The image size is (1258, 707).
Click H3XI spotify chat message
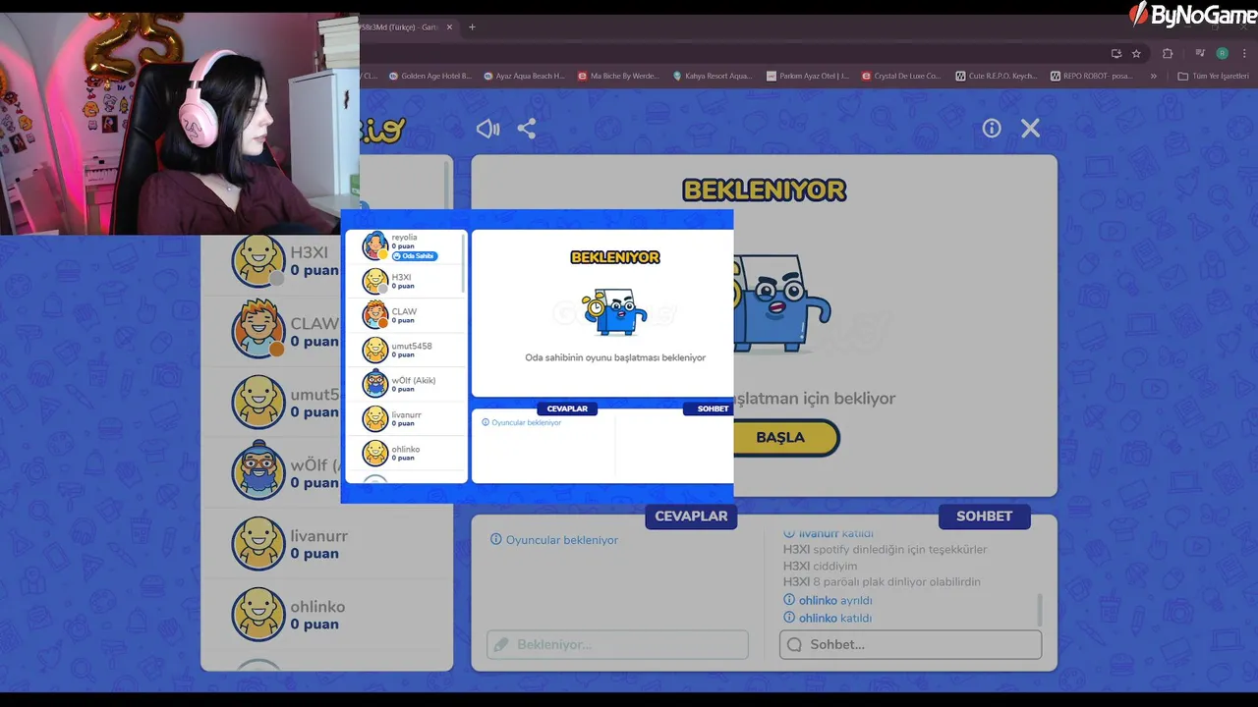tap(885, 549)
